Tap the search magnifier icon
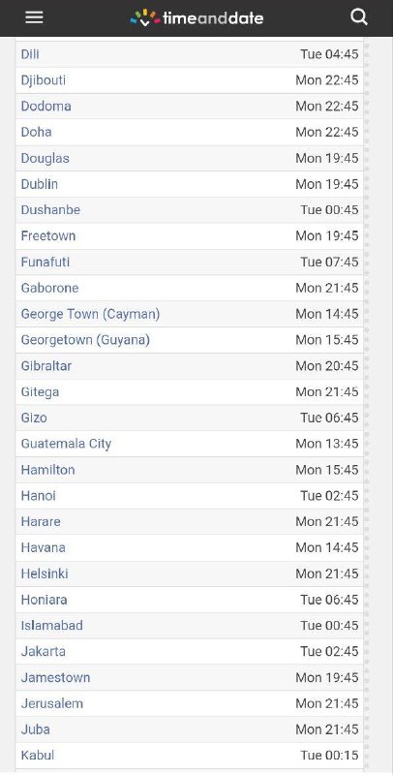This screenshot has height=775, width=393. 359,17
